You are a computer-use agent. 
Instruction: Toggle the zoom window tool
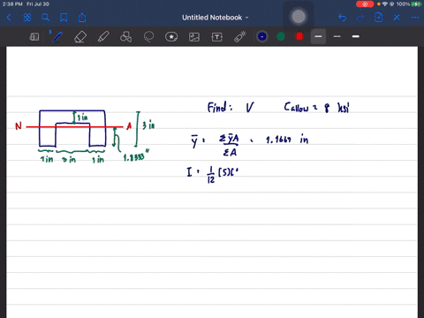(x=34, y=37)
